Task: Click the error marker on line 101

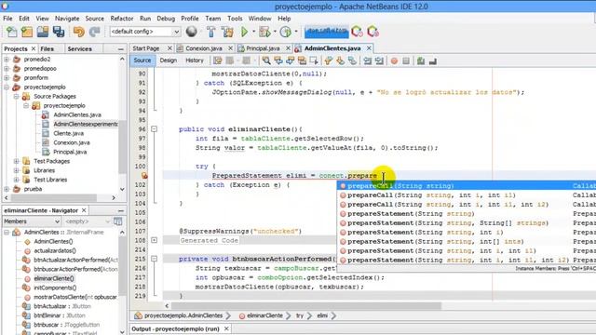Action: coord(144,176)
